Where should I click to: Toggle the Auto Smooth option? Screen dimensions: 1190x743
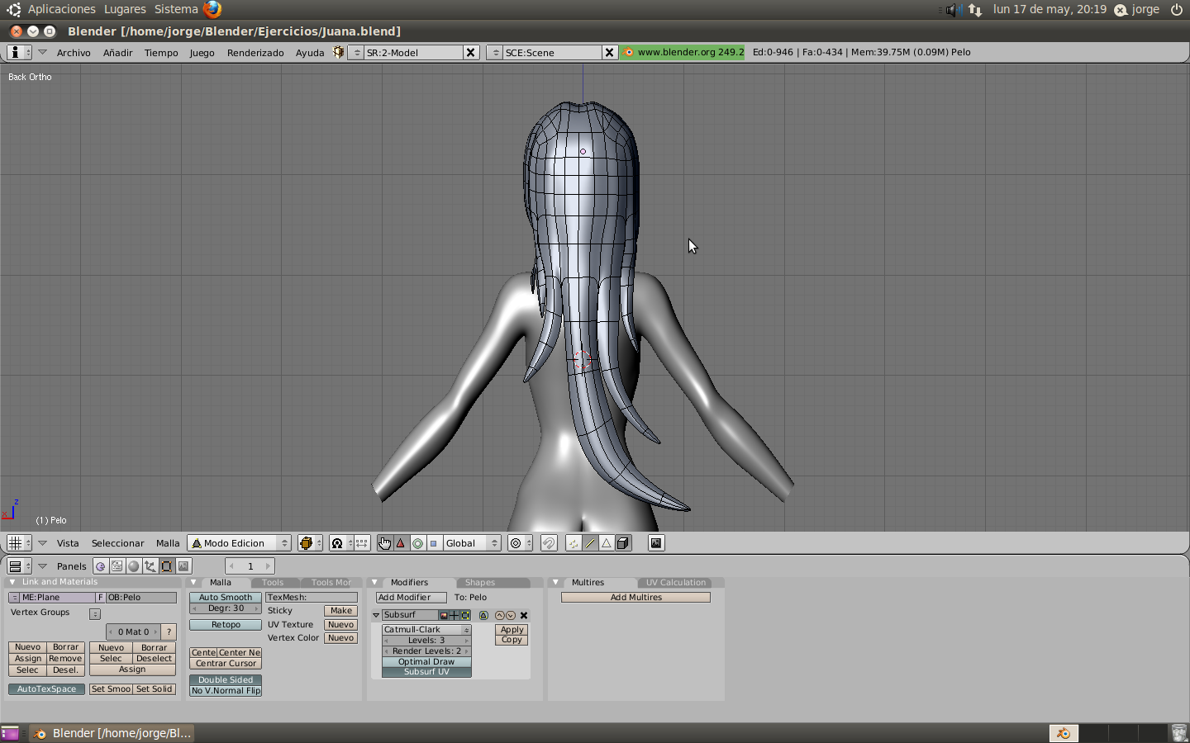pos(226,597)
